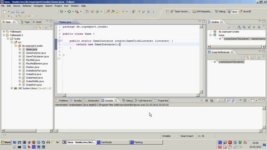This screenshot has height=150, width=267.
Task: Click the Display Selected Console icon
Action: tap(245, 100)
